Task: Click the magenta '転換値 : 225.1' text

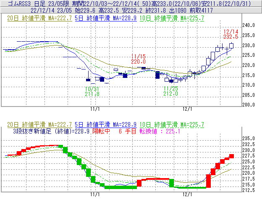Action: [x=160, y=131]
